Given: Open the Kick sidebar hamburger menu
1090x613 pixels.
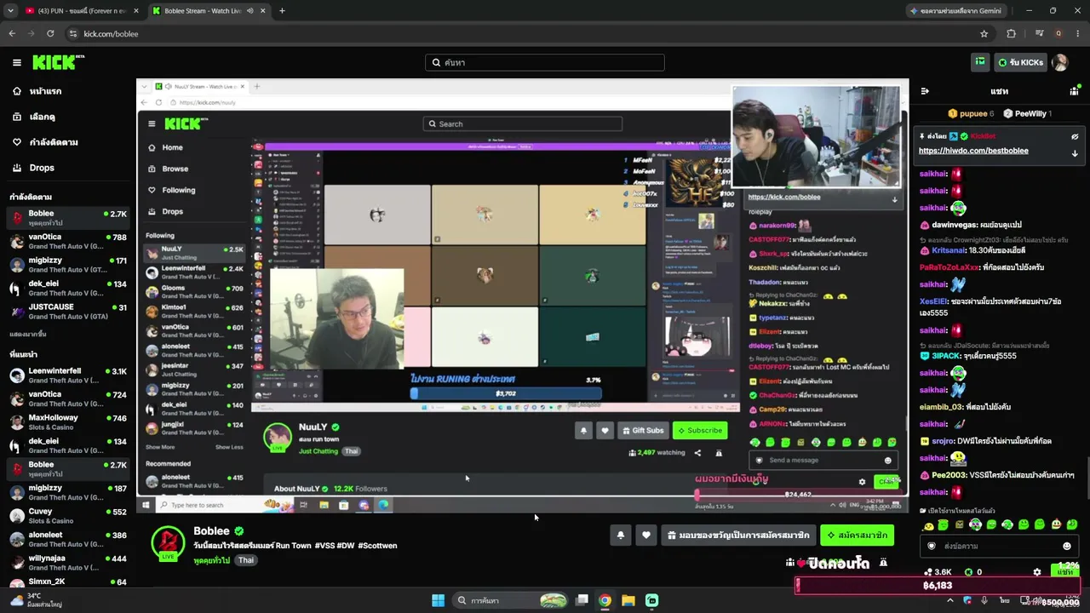Looking at the screenshot, I should 16,62.
